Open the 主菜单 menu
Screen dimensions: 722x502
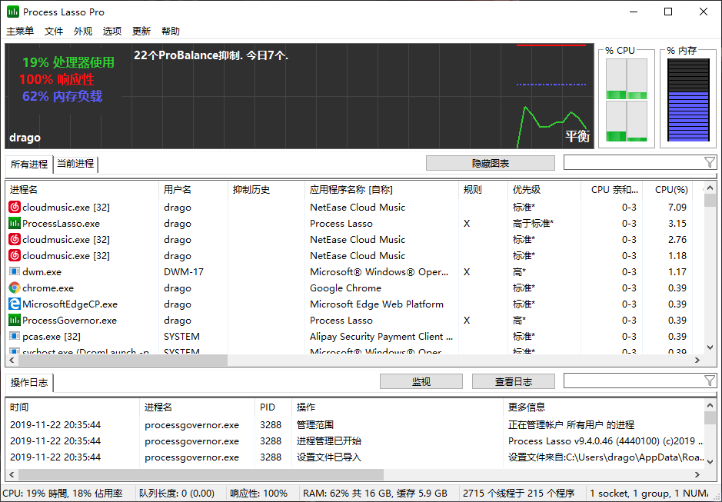[20, 32]
